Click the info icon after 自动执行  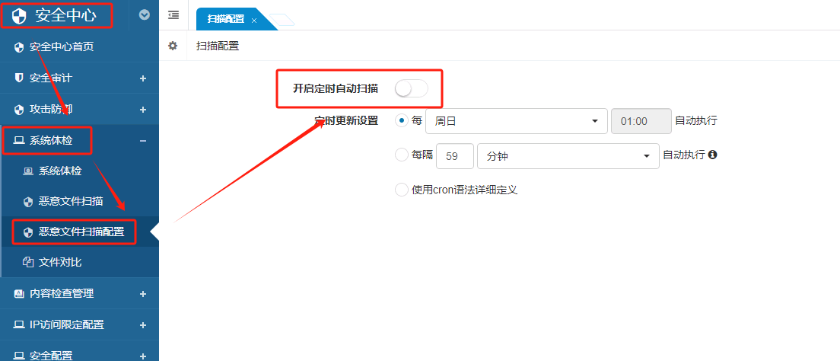coord(713,155)
